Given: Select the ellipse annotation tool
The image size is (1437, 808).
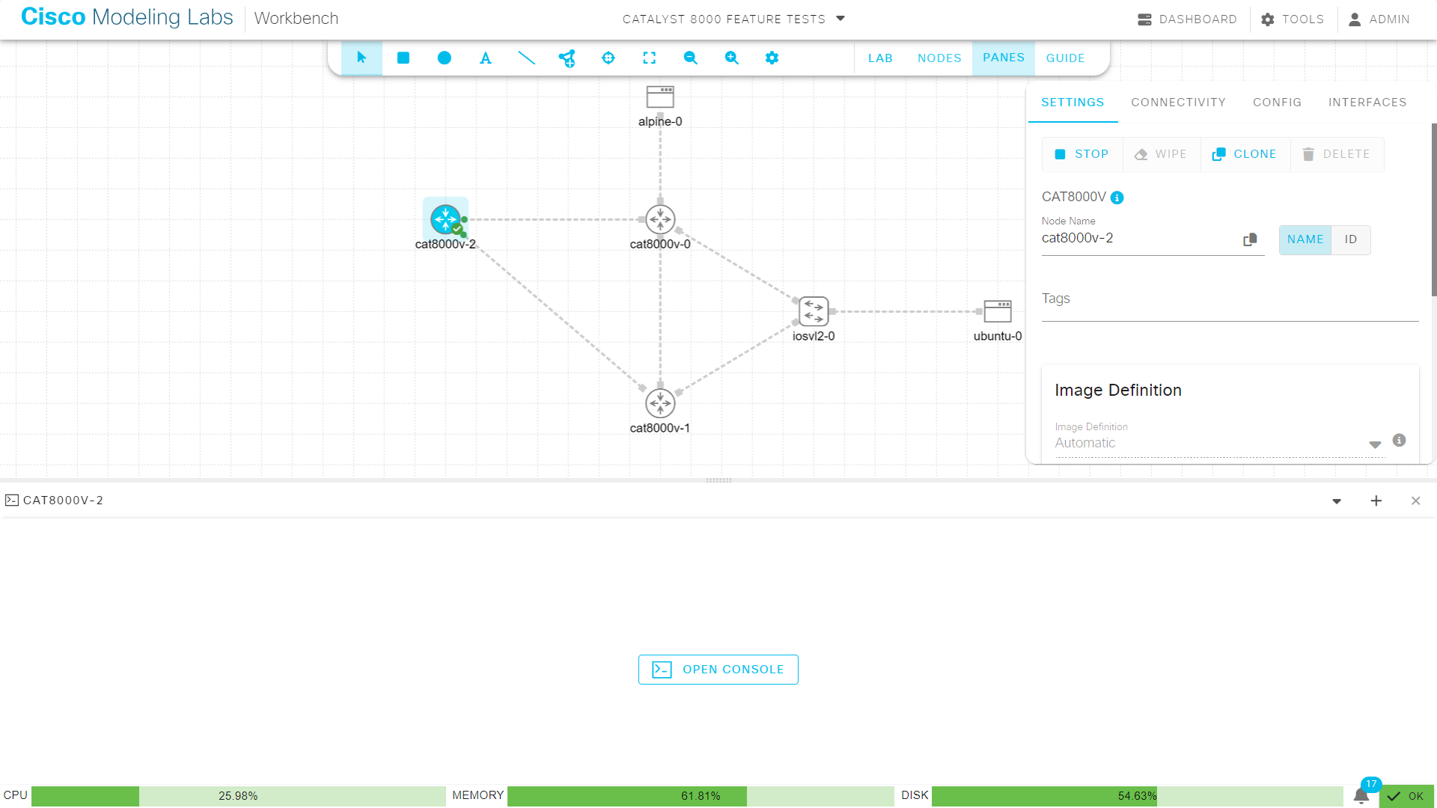Looking at the screenshot, I should (445, 58).
